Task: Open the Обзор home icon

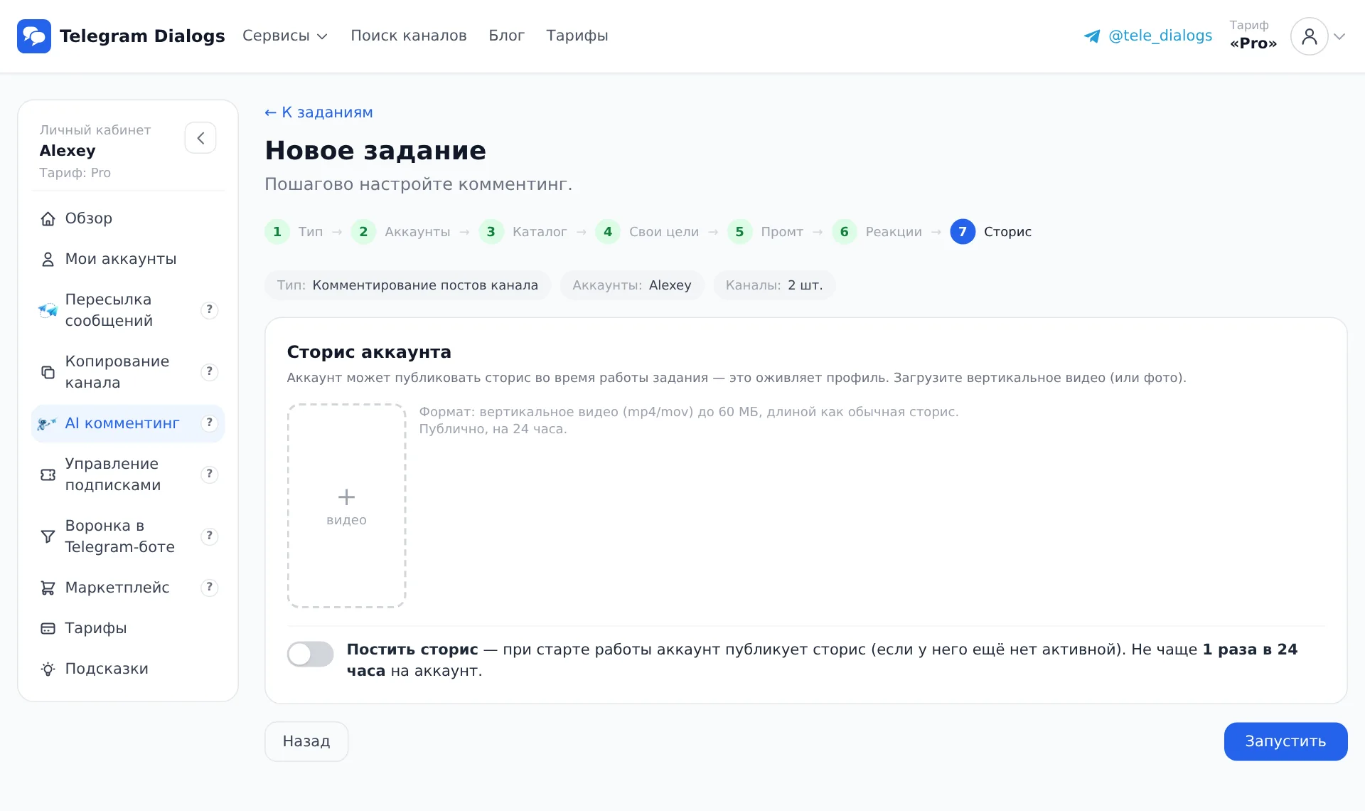Action: coord(48,219)
